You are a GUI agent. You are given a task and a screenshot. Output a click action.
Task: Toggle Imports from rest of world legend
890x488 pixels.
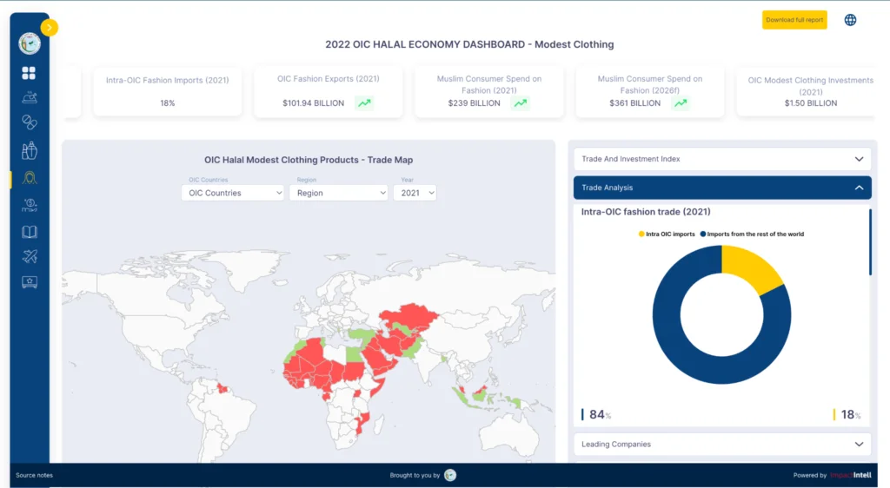pyautogui.click(x=752, y=234)
